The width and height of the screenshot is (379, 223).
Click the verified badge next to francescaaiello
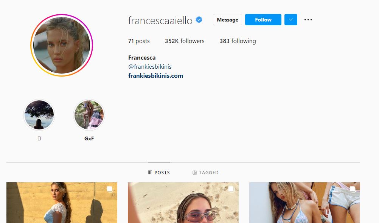coord(199,20)
